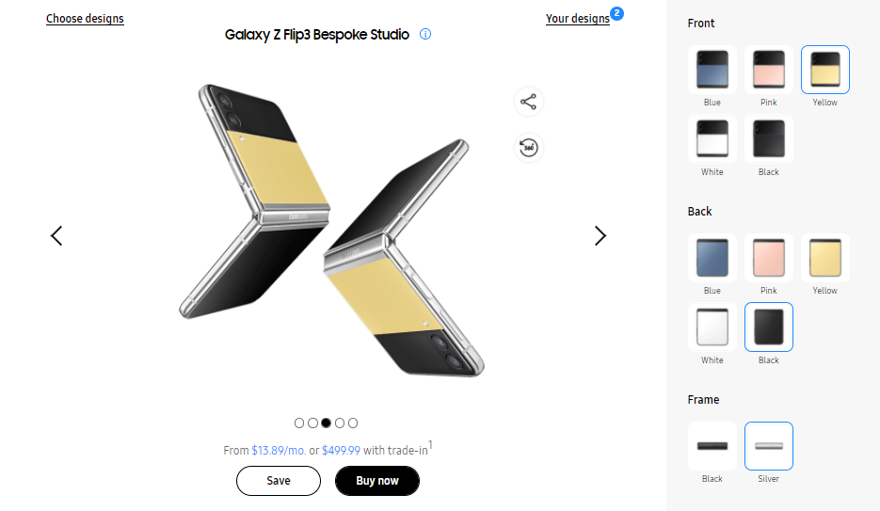Viewport: 880px width, 511px height.
Task: Select the first carousel dot
Action: [299, 423]
